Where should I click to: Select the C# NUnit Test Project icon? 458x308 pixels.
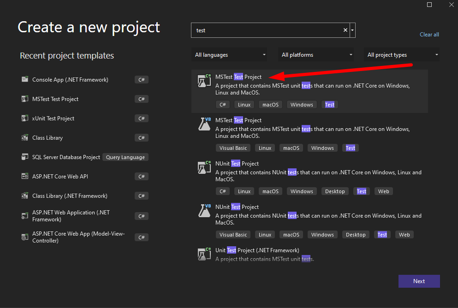204,168
